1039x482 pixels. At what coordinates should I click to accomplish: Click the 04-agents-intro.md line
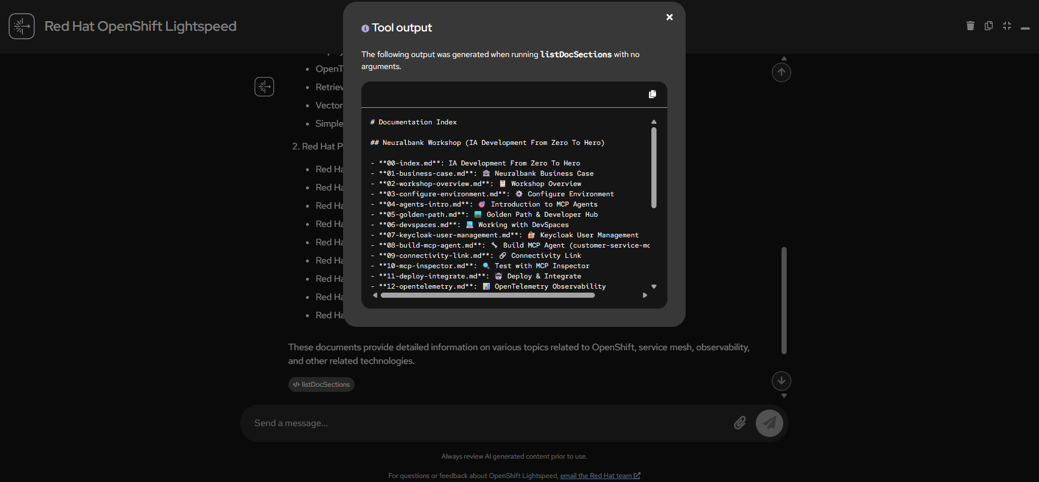tap(484, 204)
